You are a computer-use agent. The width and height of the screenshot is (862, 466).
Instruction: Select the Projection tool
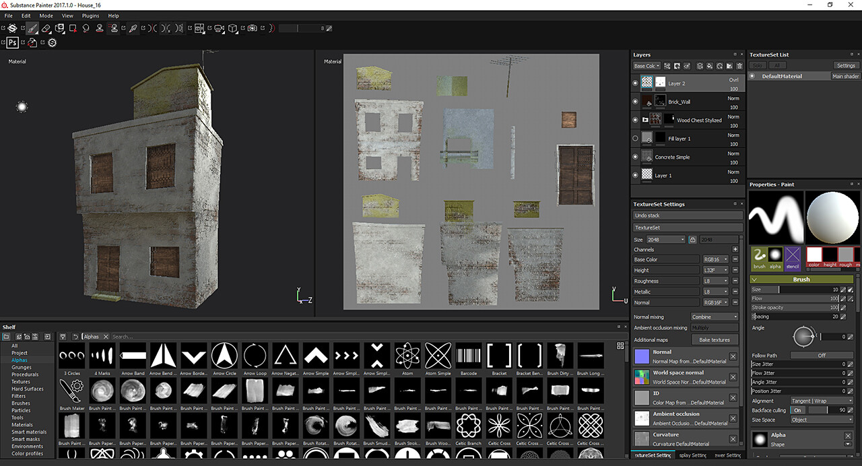59,28
